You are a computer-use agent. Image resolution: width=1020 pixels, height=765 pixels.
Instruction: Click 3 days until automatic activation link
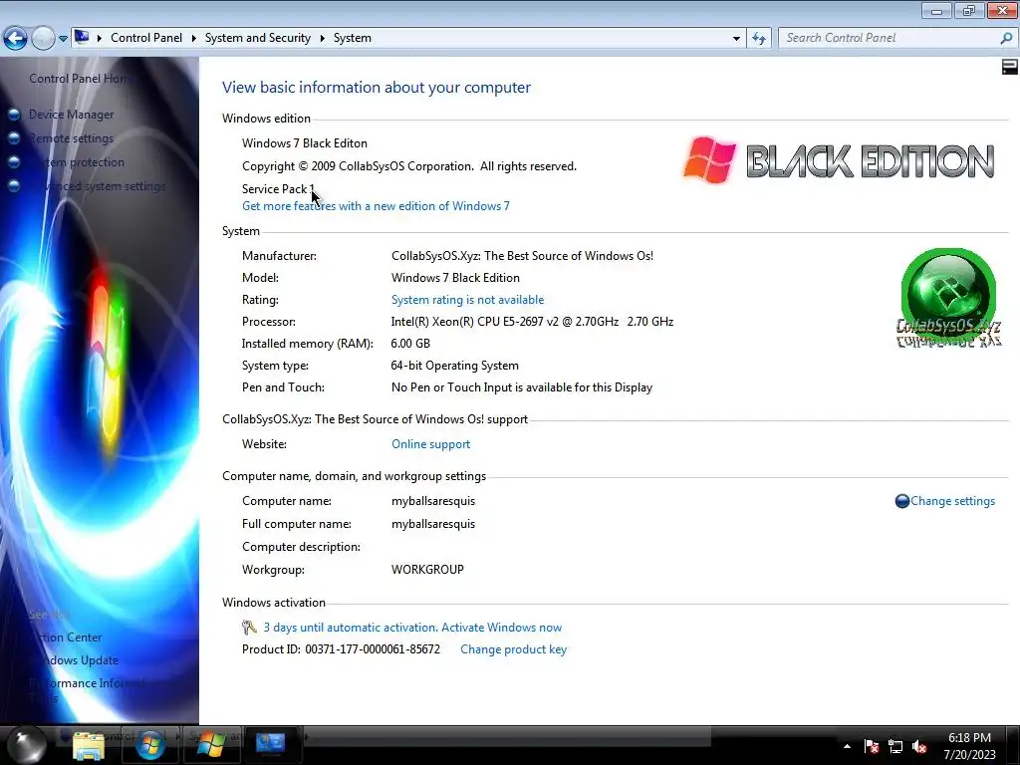[412, 628]
